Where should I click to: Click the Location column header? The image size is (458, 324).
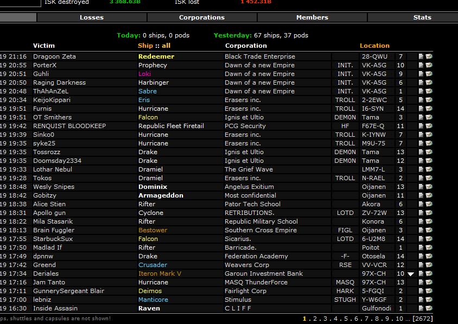(x=374, y=46)
